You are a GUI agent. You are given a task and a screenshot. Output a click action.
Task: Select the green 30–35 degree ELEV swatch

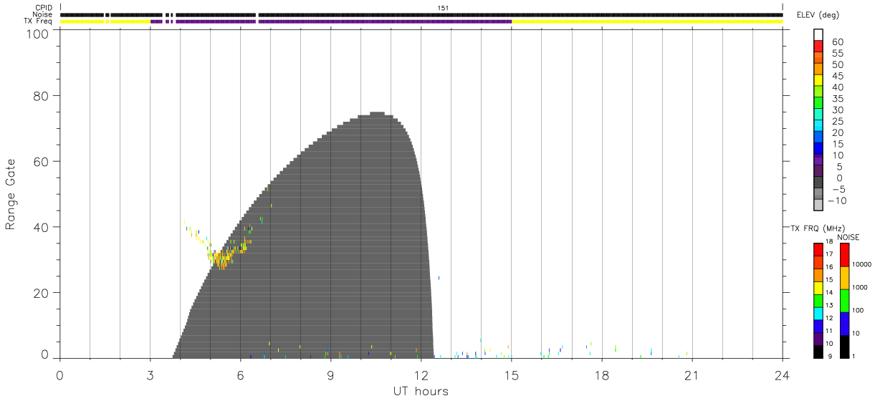point(818,103)
